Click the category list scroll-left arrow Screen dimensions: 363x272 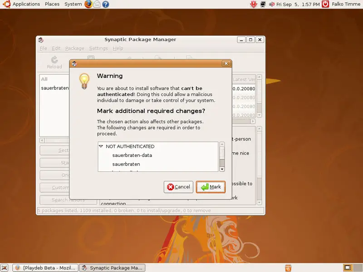(42, 140)
